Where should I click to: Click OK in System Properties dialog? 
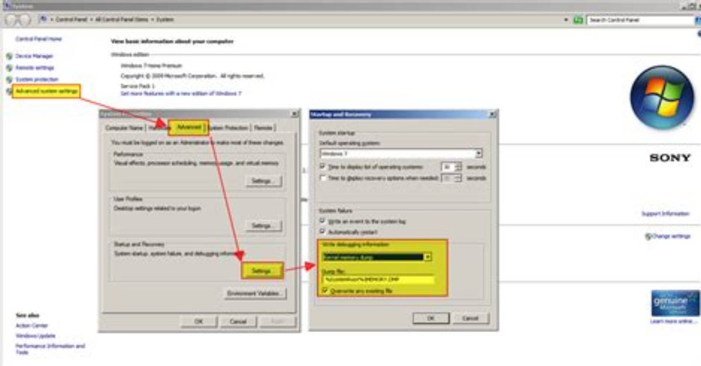(198, 322)
